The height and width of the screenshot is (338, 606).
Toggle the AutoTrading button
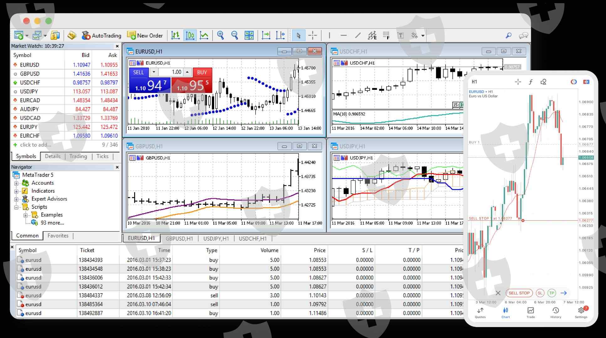click(x=101, y=35)
